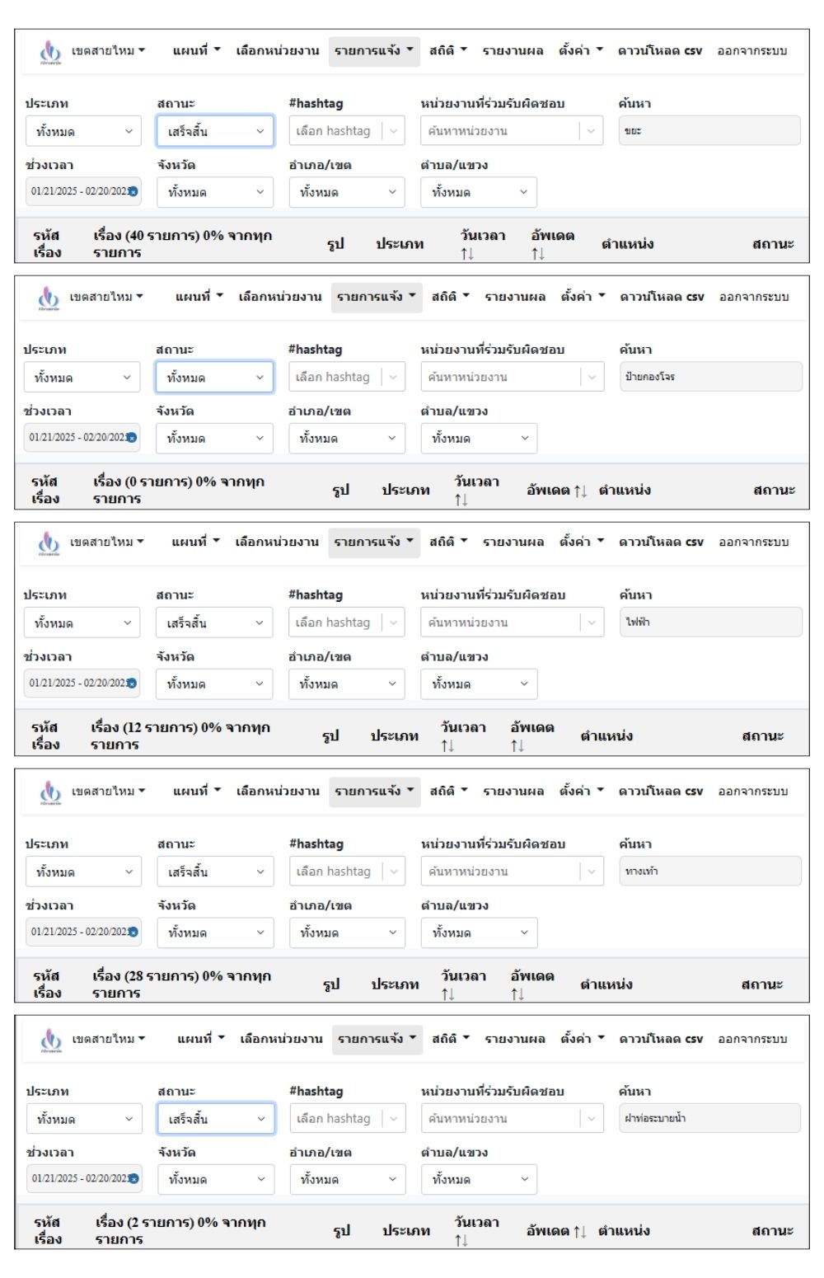Open the hashtag chevron in the ไฟฟ้า panel

point(393,623)
